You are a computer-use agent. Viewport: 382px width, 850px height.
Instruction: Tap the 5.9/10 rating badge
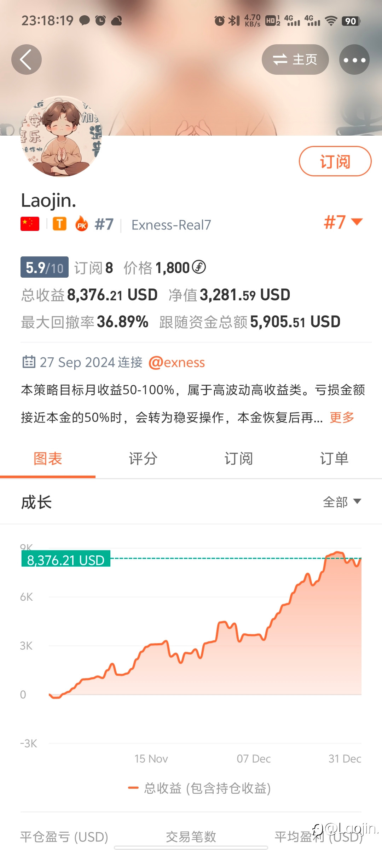(x=45, y=267)
